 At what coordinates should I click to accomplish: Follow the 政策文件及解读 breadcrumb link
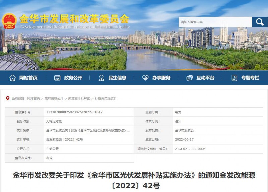point(79,99)
